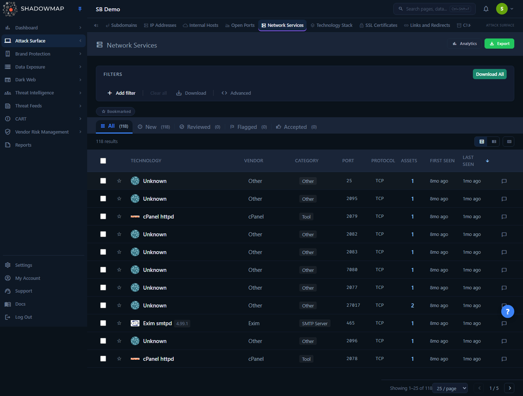This screenshot has height=396, width=523.
Task: Expand Brand Protection section
Action: click(x=44, y=54)
